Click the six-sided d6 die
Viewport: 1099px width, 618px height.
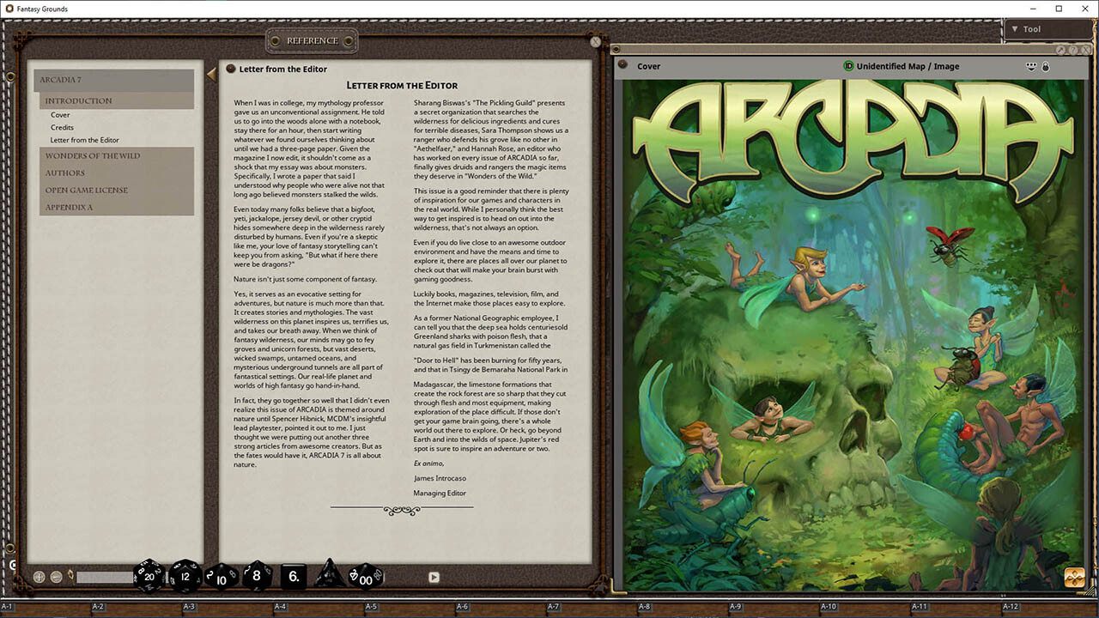(x=294, y=576)
